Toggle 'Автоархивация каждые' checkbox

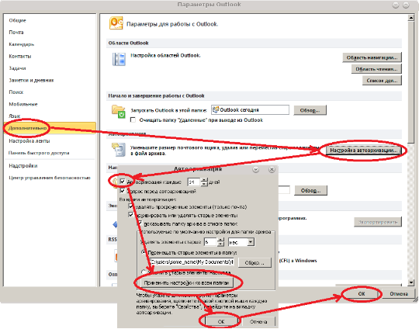click(123, 182)
